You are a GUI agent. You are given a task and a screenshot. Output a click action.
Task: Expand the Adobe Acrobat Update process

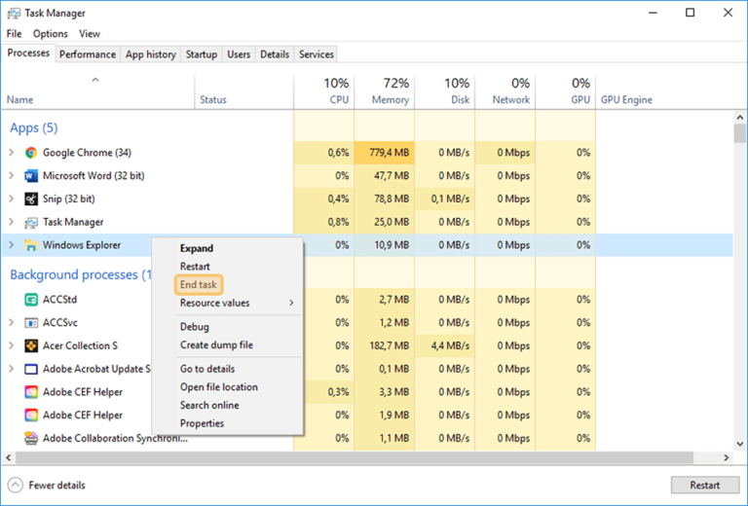12,369
